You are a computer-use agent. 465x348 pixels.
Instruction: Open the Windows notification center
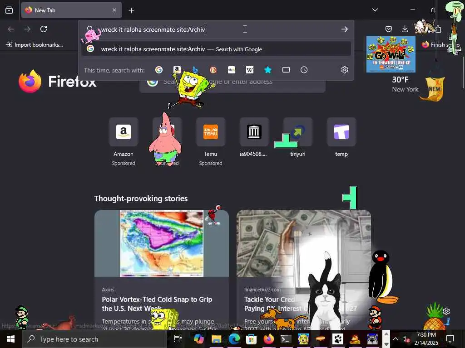450,339
